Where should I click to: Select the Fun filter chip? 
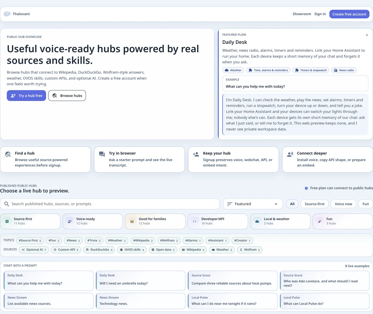pyautogui.click(x=366, y=204)
